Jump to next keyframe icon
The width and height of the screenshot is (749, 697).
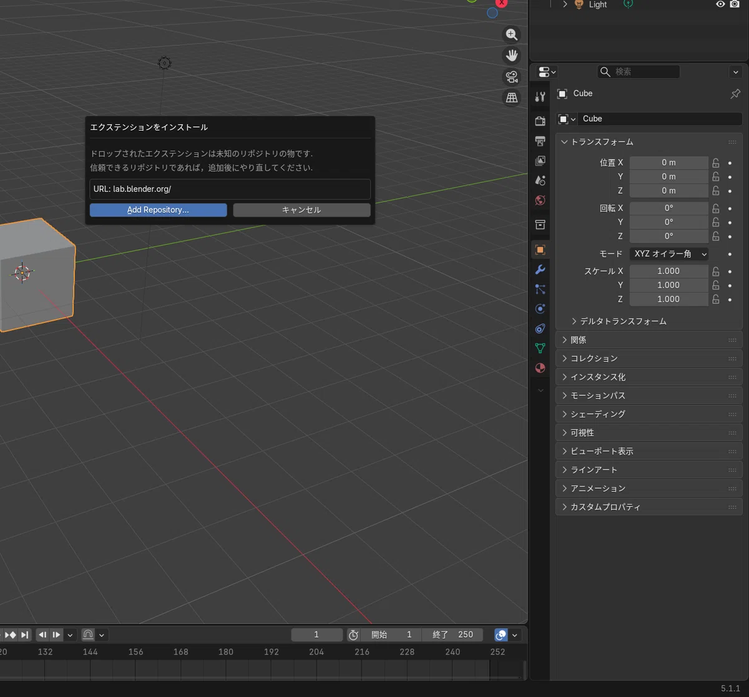11,635
